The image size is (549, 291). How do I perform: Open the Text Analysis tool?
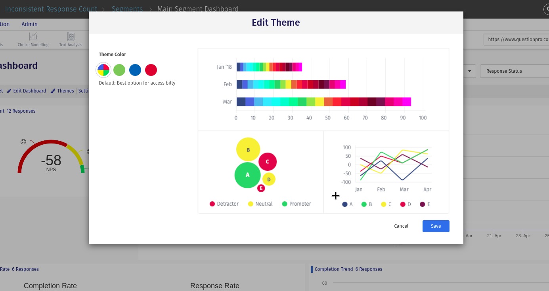click(70, 37)
